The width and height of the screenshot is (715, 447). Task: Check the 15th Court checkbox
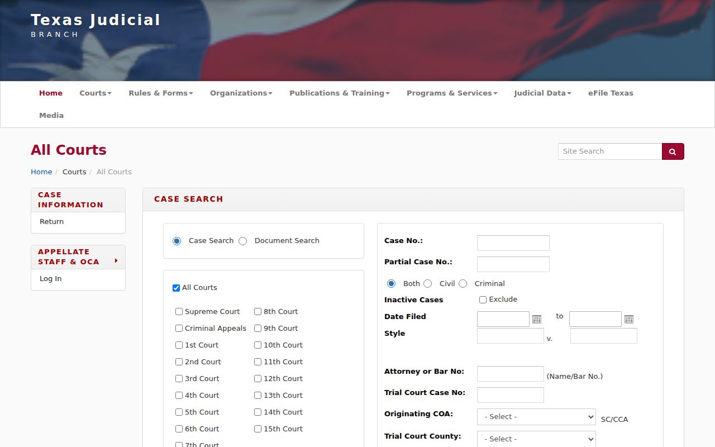pos(258,429)
